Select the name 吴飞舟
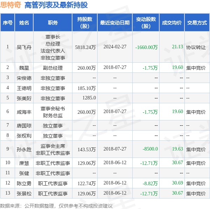Viewport: 210px width, 209px height. [x=24, y=47]
